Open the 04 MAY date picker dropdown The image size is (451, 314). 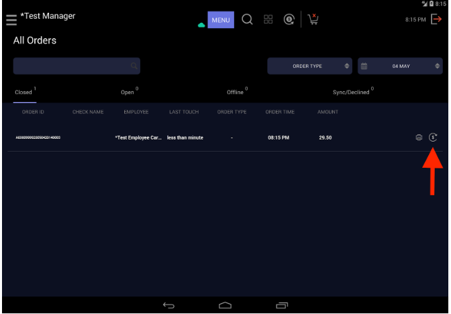tap(400, 66)
